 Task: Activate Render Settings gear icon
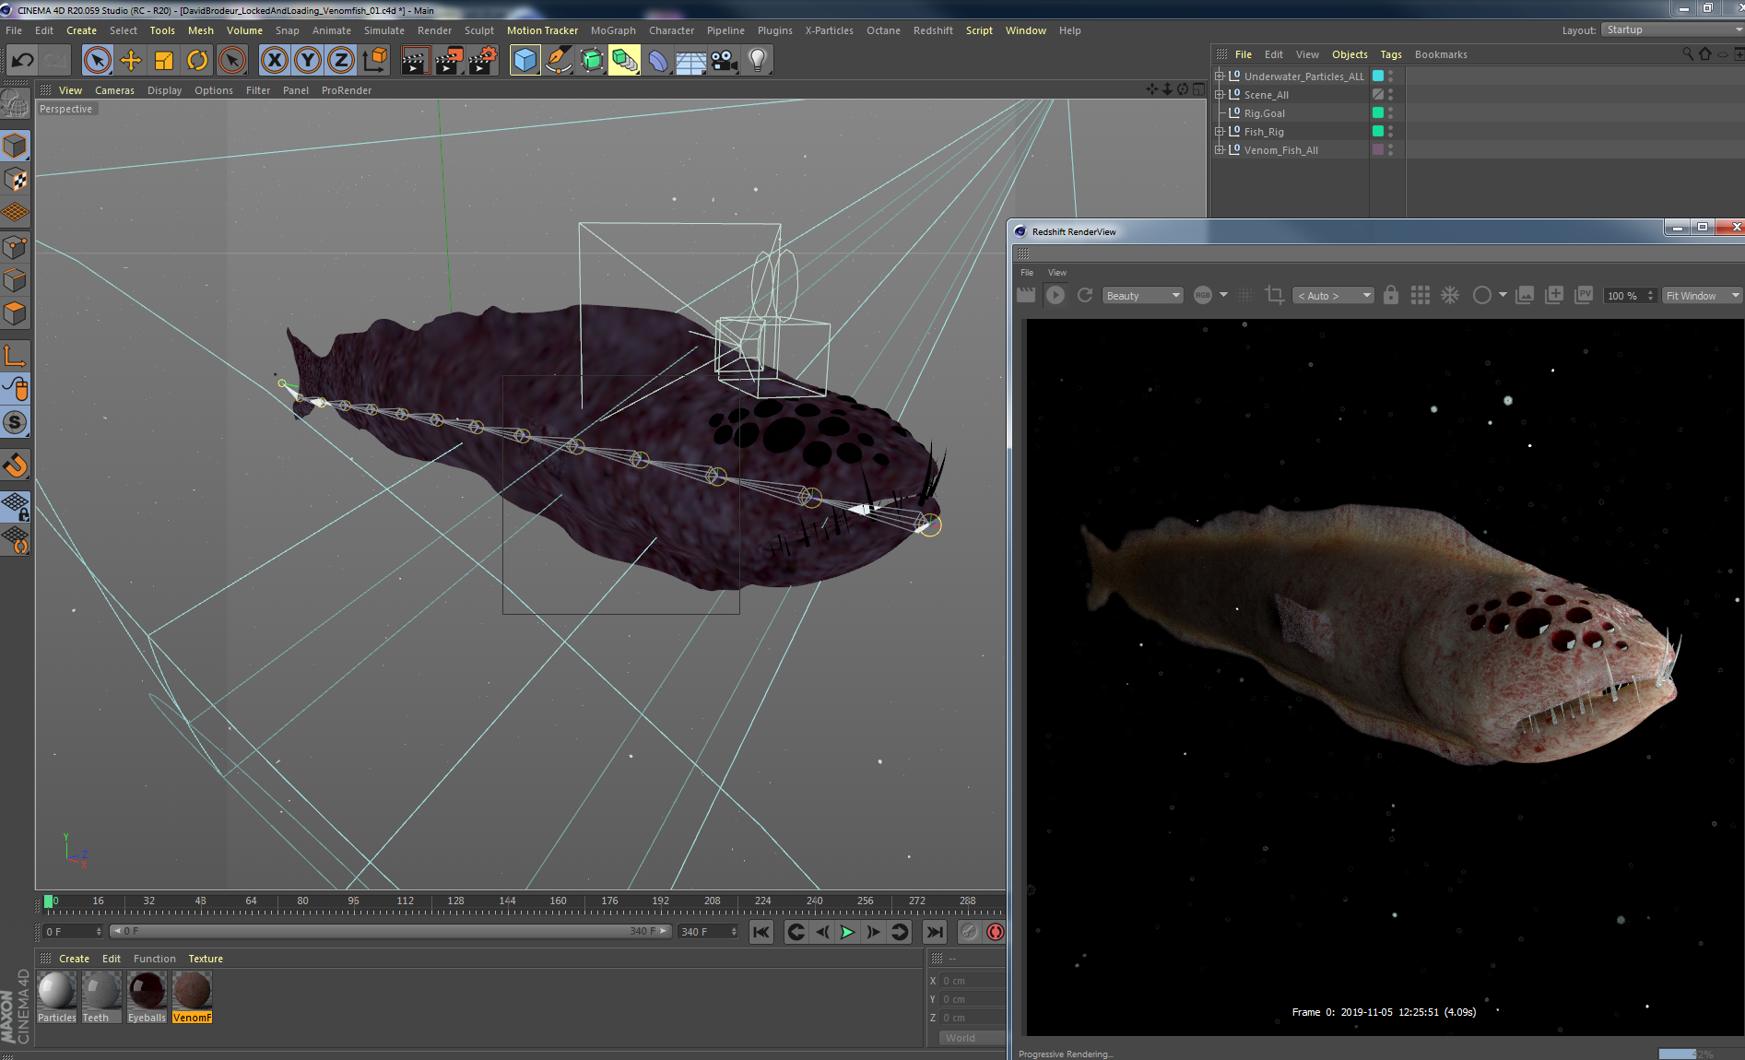482,60
